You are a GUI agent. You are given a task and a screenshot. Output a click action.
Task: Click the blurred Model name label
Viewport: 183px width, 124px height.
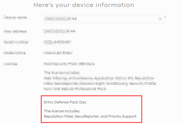coord(15,53)
